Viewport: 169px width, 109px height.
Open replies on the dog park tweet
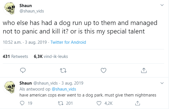[26, 103]
